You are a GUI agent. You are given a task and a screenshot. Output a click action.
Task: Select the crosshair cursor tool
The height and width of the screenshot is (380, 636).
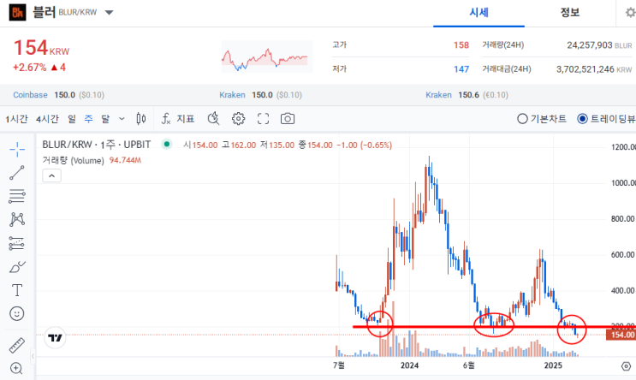coord(17,150)
